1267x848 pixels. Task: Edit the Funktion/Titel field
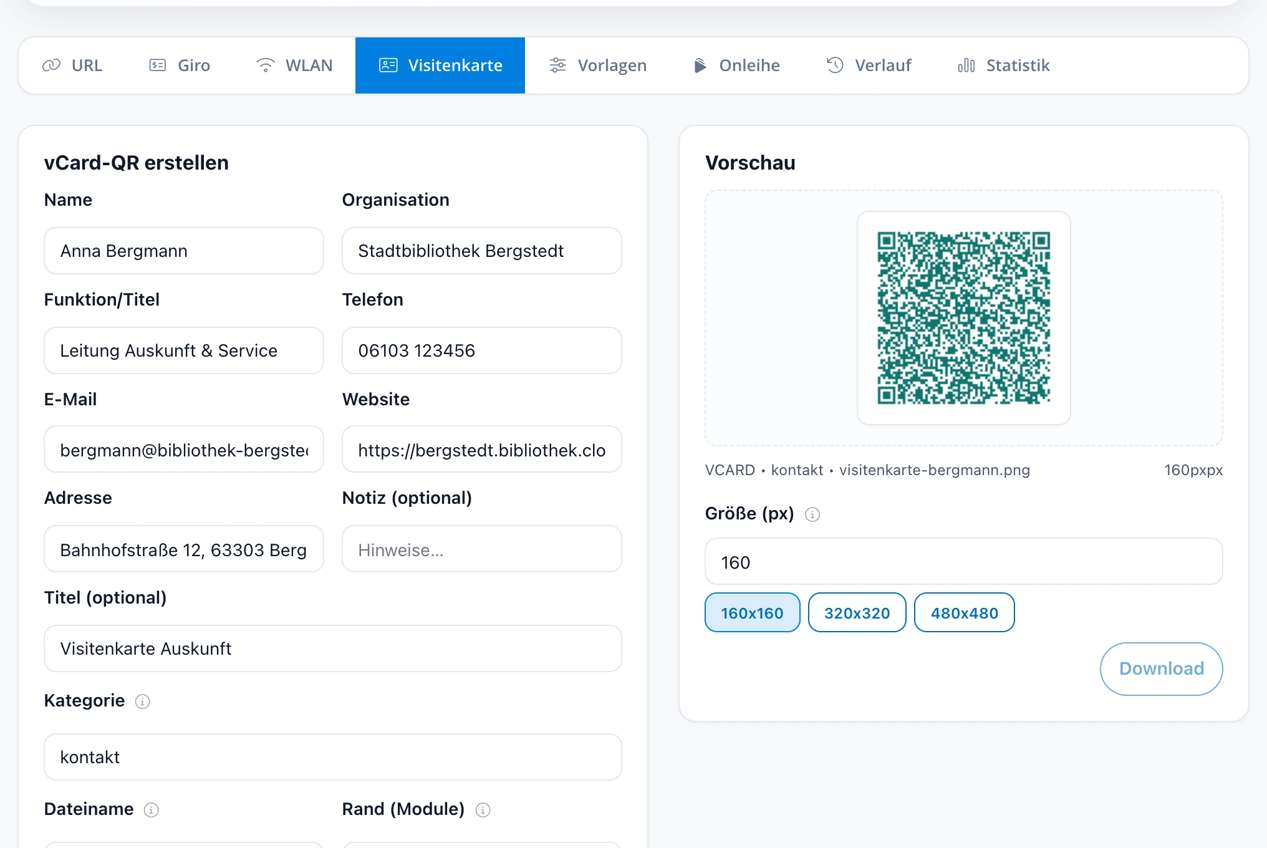184,350
